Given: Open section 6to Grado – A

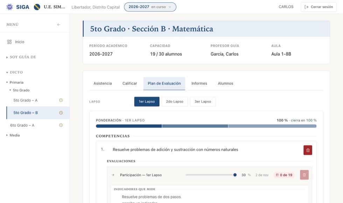Looking at the screenshot, I should coord(22,126).
